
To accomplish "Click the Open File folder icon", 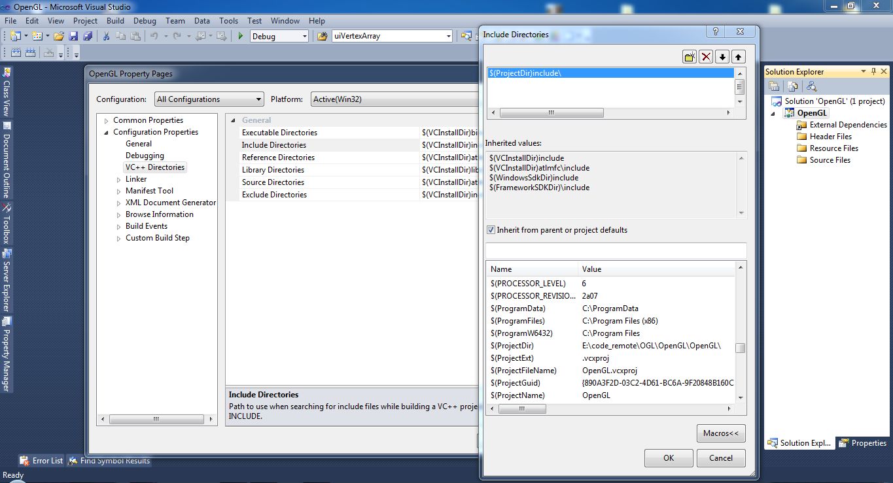I will tap(59, 36).
